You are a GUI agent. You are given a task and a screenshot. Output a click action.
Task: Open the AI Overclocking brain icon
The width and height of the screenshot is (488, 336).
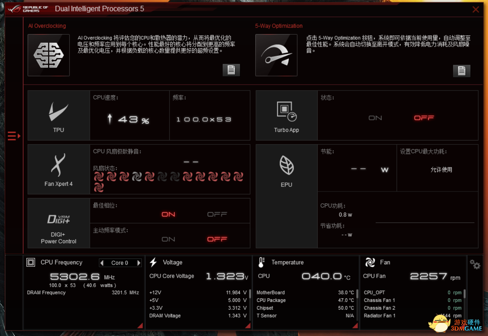click(49, 55)
